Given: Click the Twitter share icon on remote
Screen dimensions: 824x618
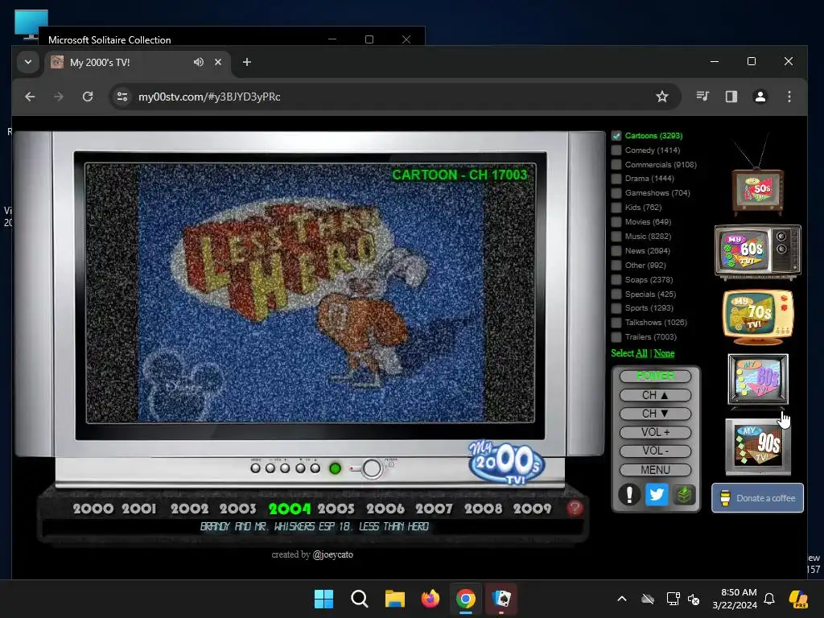Looking at the screenshot, I should 657,495.
